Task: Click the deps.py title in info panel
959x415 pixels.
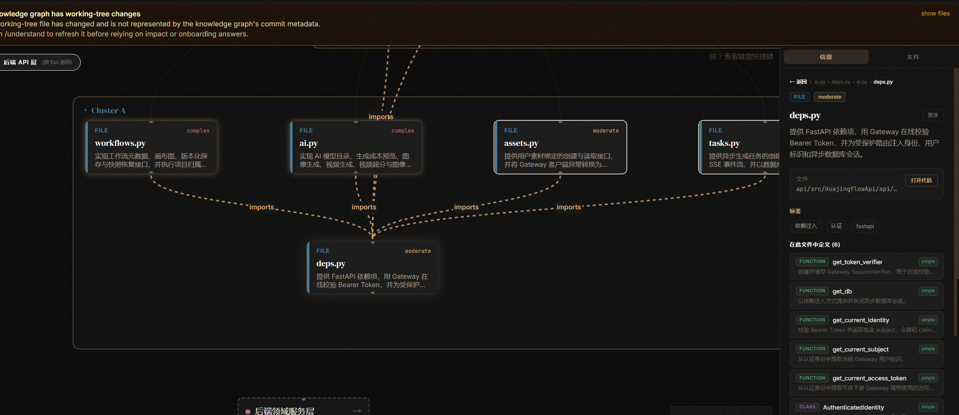Action: click(x=805, y=115)
